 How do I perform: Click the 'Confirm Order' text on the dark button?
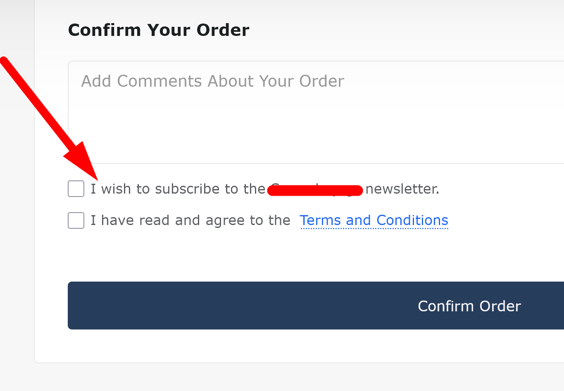469,306
